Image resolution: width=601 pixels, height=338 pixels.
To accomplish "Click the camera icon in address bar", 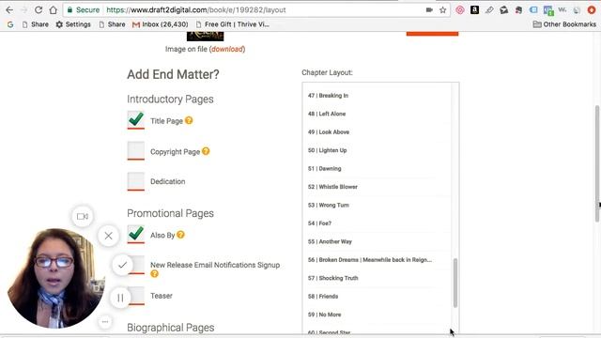I will pos(429,10).
